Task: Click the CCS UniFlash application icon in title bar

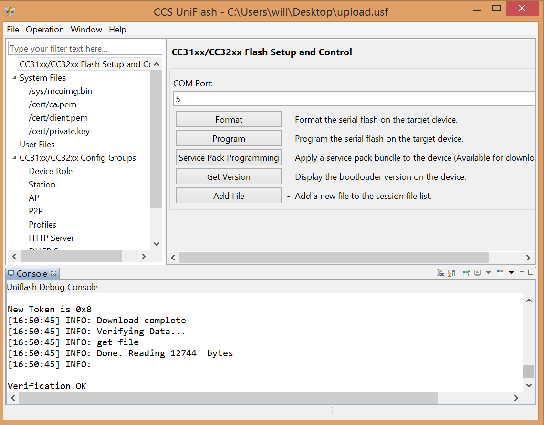Action: (x=10, y=11)
